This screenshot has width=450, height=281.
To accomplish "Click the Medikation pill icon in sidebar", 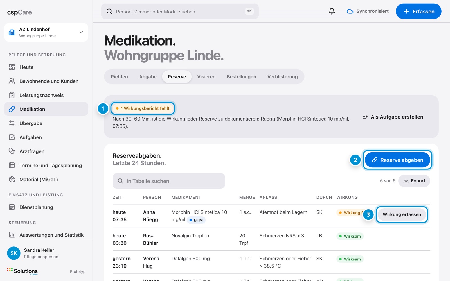I will [12, 109].
